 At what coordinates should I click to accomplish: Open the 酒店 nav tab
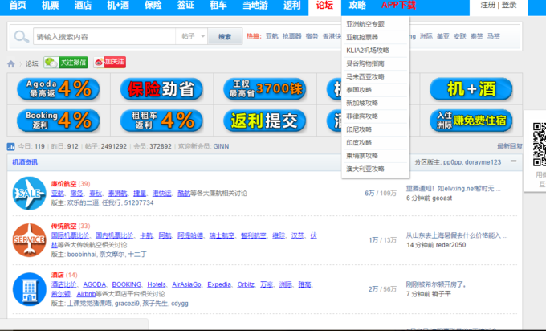point(83,6)
